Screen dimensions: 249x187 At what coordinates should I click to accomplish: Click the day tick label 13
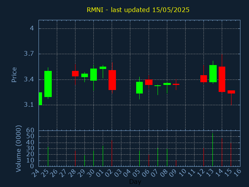pos(209,173)
